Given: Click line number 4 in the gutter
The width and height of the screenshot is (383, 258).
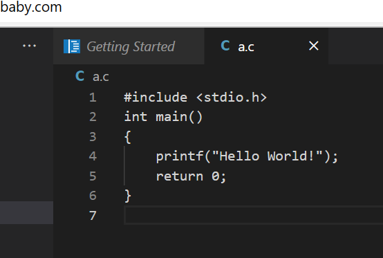Looking at the screenshot, I should coord(93,156).
